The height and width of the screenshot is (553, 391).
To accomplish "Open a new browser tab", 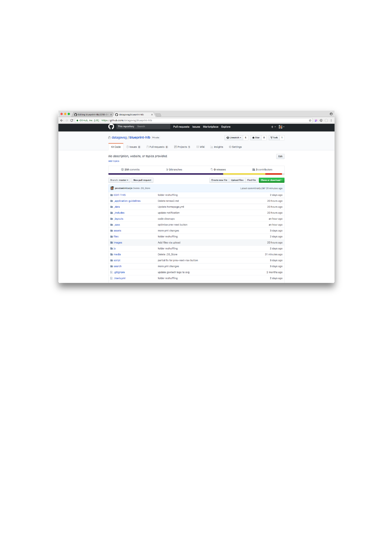I will tap(158, 115).
